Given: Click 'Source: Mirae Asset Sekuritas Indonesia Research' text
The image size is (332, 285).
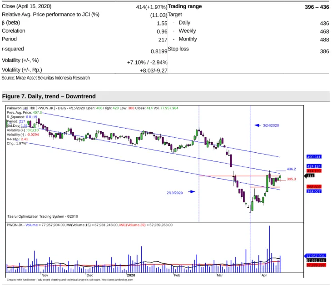Looking at the screenshot, I should (46, 78).
